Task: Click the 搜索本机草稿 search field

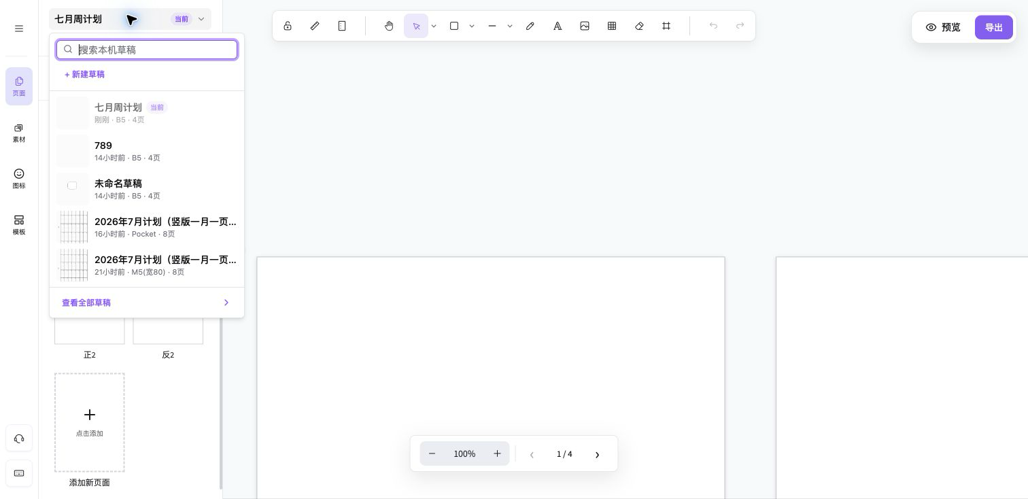Action: click(x=147, y=50)
